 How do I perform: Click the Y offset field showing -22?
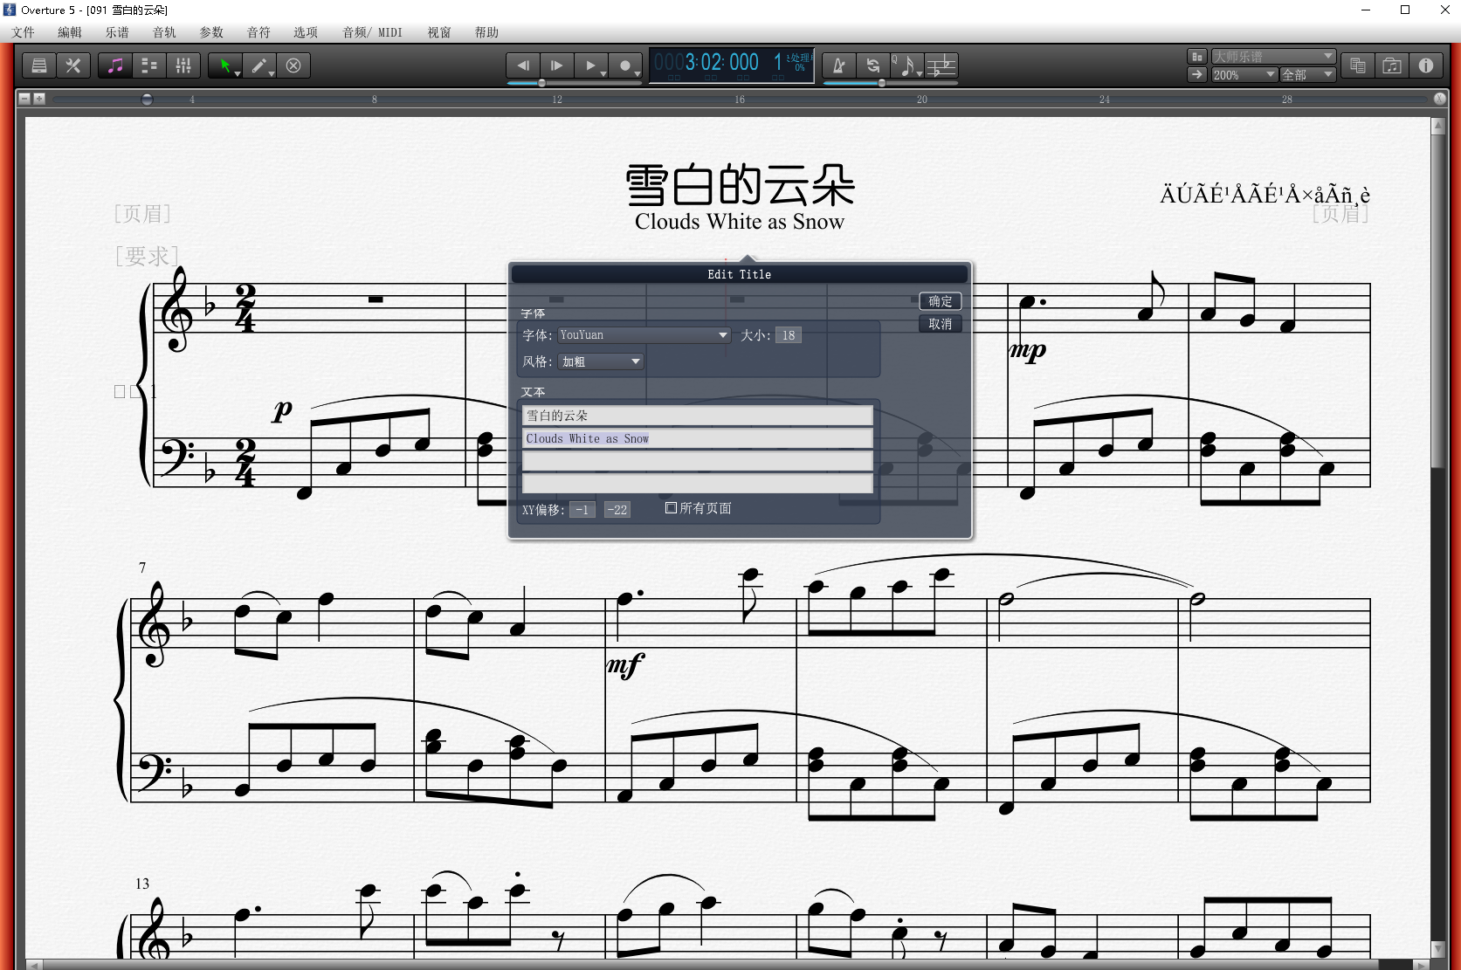617,510
